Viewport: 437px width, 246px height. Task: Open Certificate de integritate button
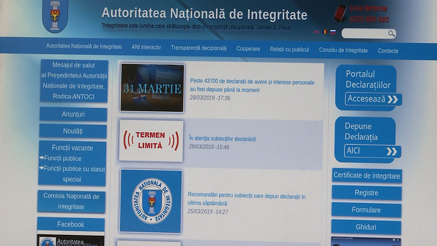[367, 175]
